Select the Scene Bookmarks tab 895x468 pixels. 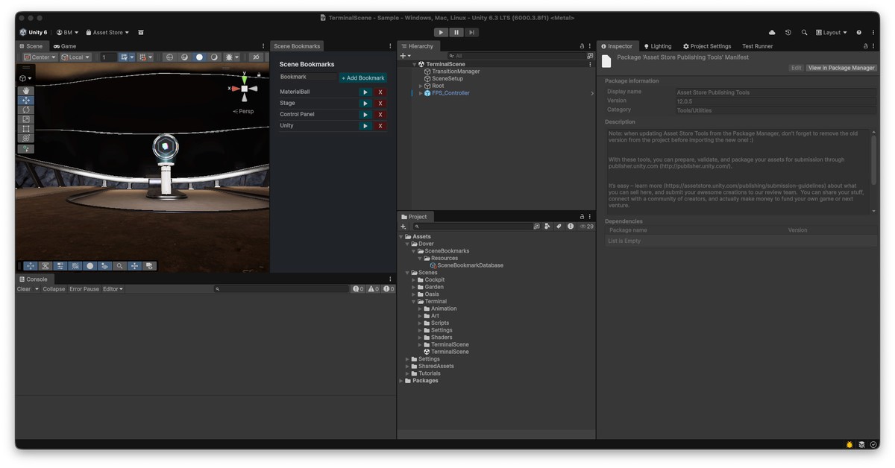click(x=296, y=46)
